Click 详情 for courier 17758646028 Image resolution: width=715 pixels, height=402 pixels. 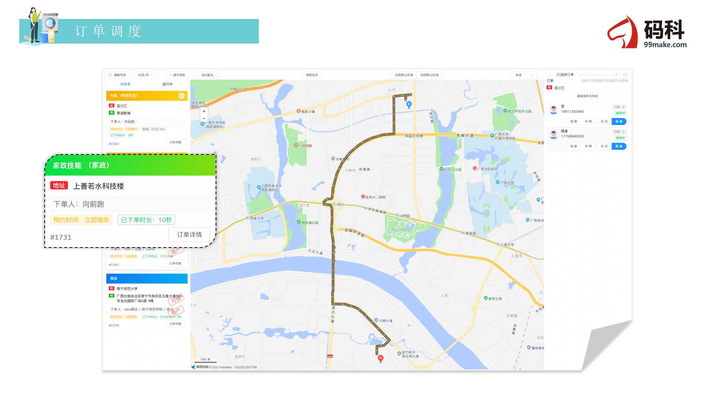(588, 146)
